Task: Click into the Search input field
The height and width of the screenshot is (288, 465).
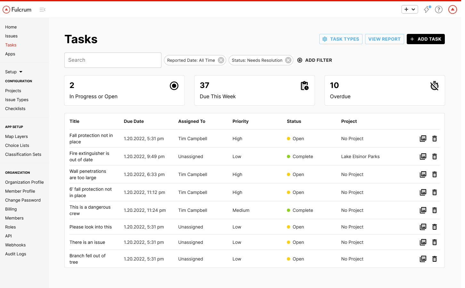Action: click(113, 60)
